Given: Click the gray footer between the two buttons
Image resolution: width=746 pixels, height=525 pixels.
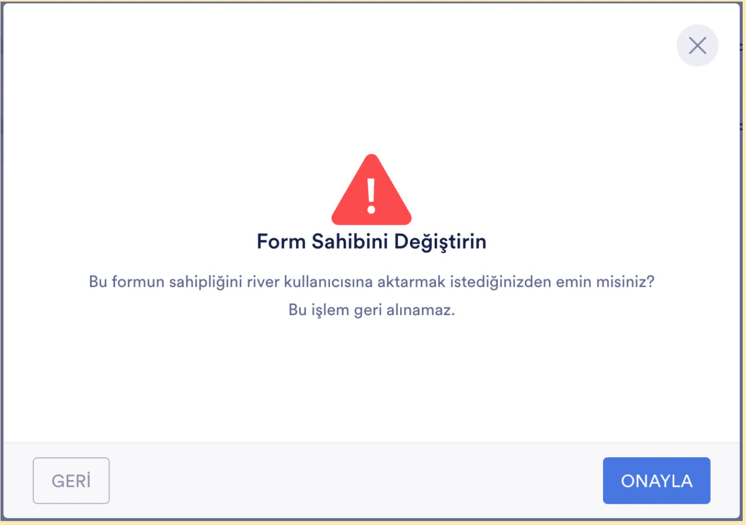Looking at the screenshot, I should tap(356, 481).
